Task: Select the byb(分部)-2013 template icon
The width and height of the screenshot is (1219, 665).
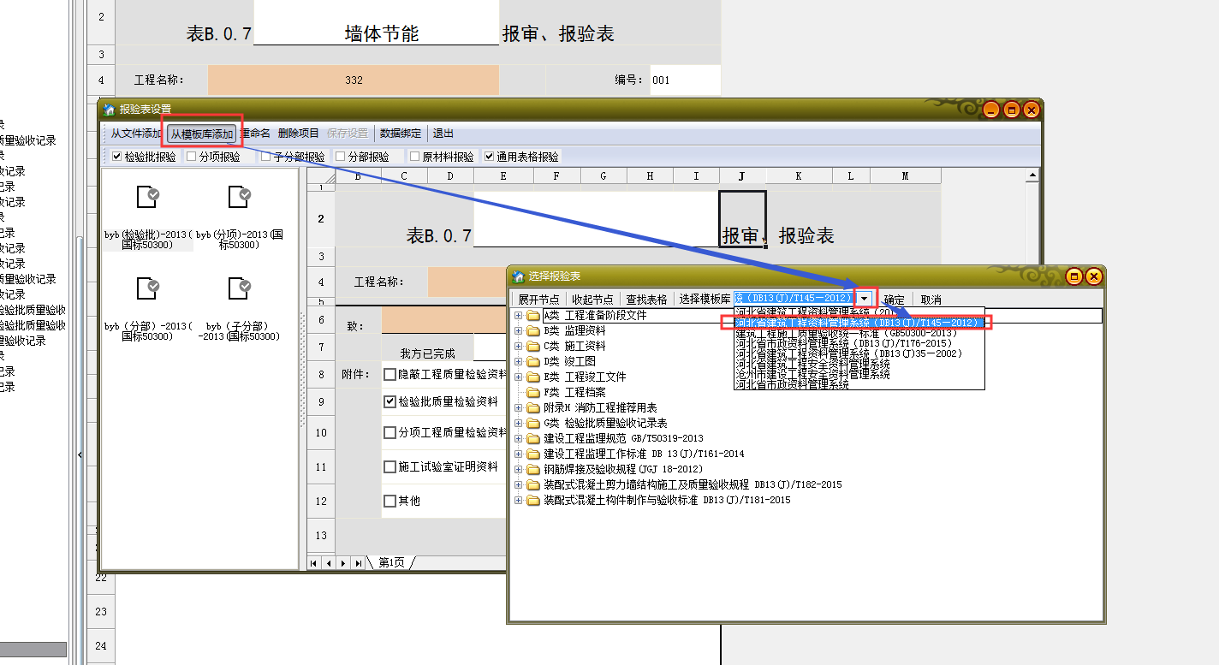Action: (148, 288)
